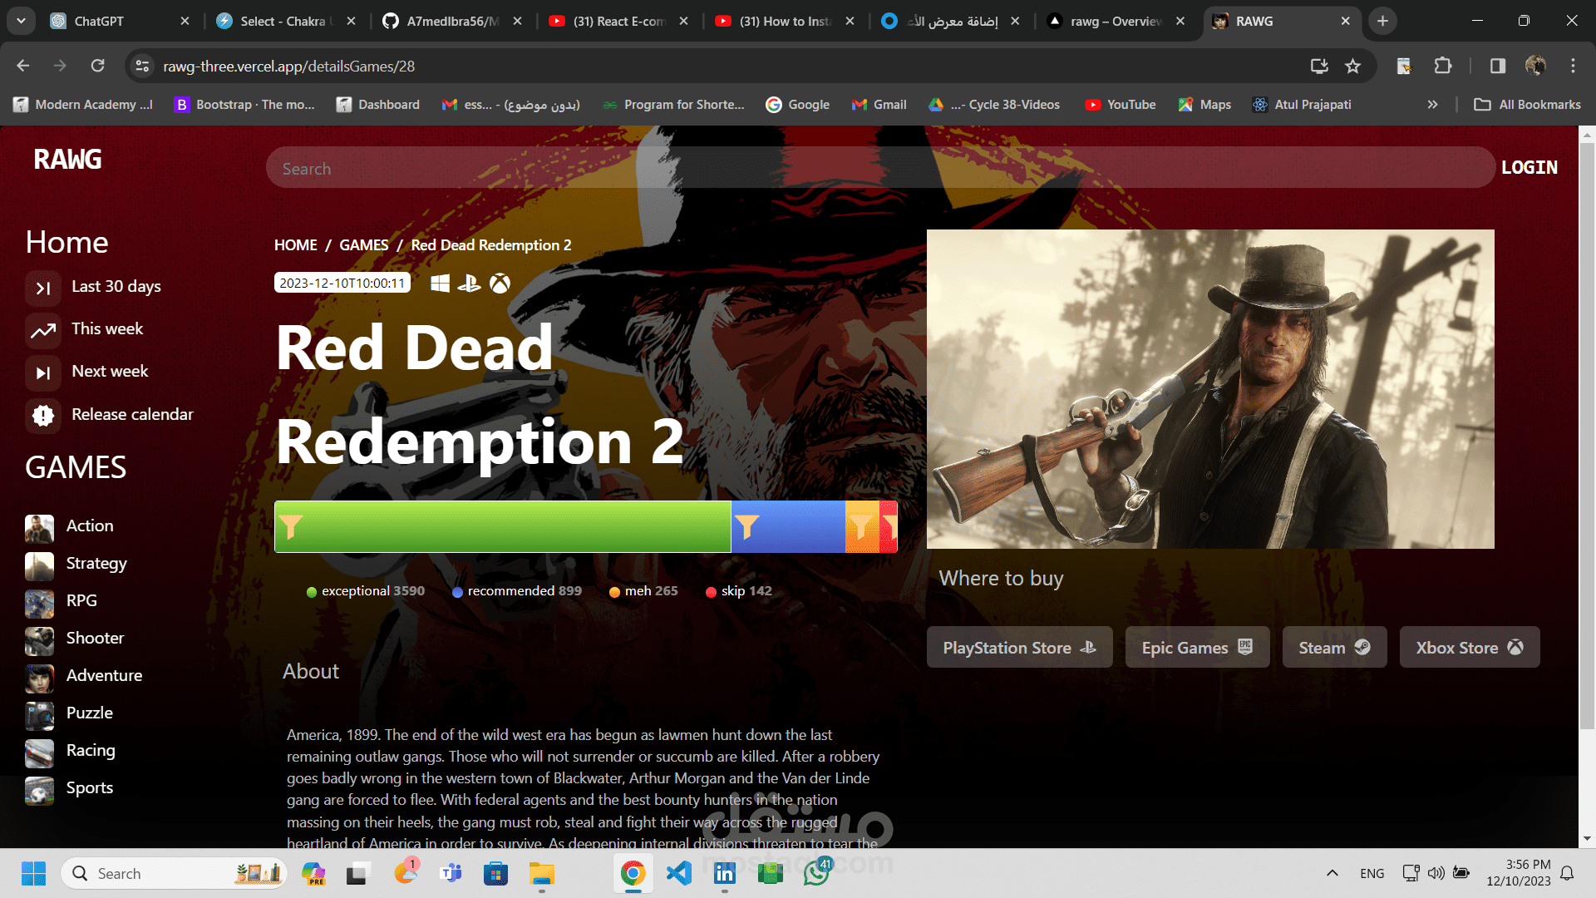
Task: Open the Release calendar sidebar icon
Action: click(x=43, y=415)
